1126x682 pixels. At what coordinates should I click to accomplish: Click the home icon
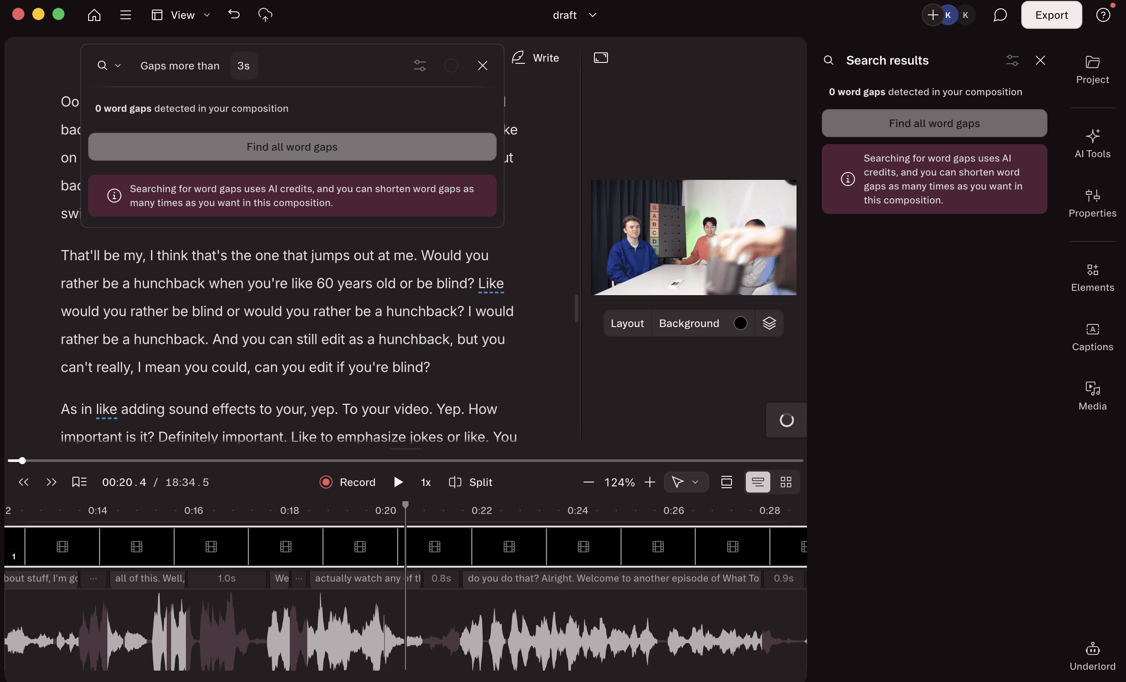94,15
